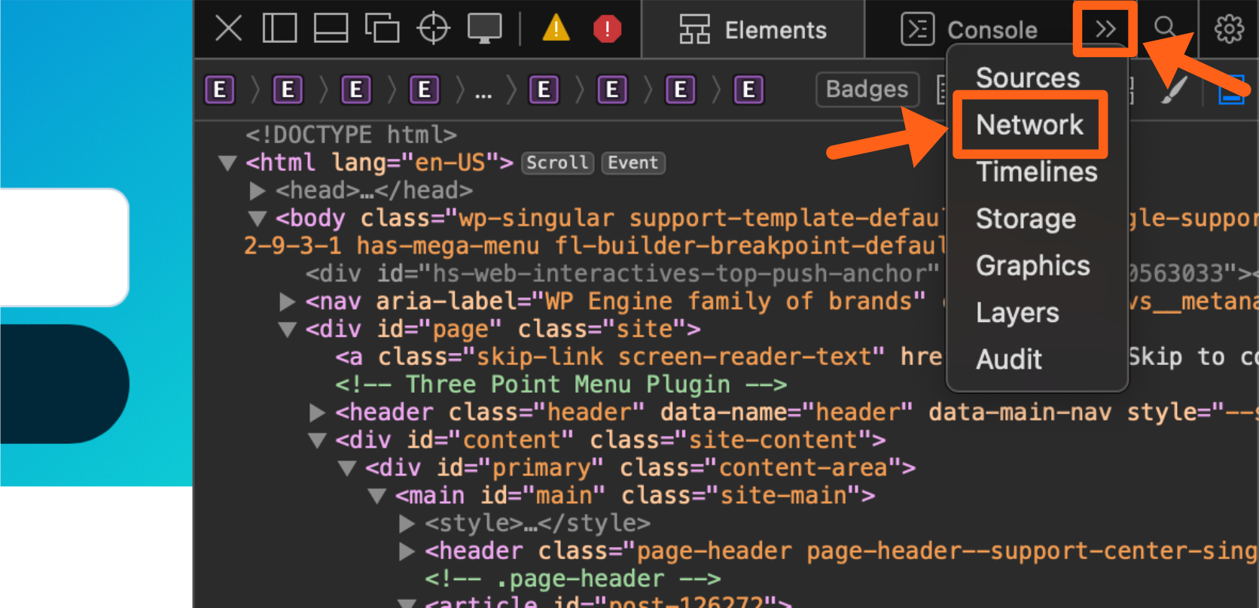
Task: Click the Badges button
Action: [867, 90]
